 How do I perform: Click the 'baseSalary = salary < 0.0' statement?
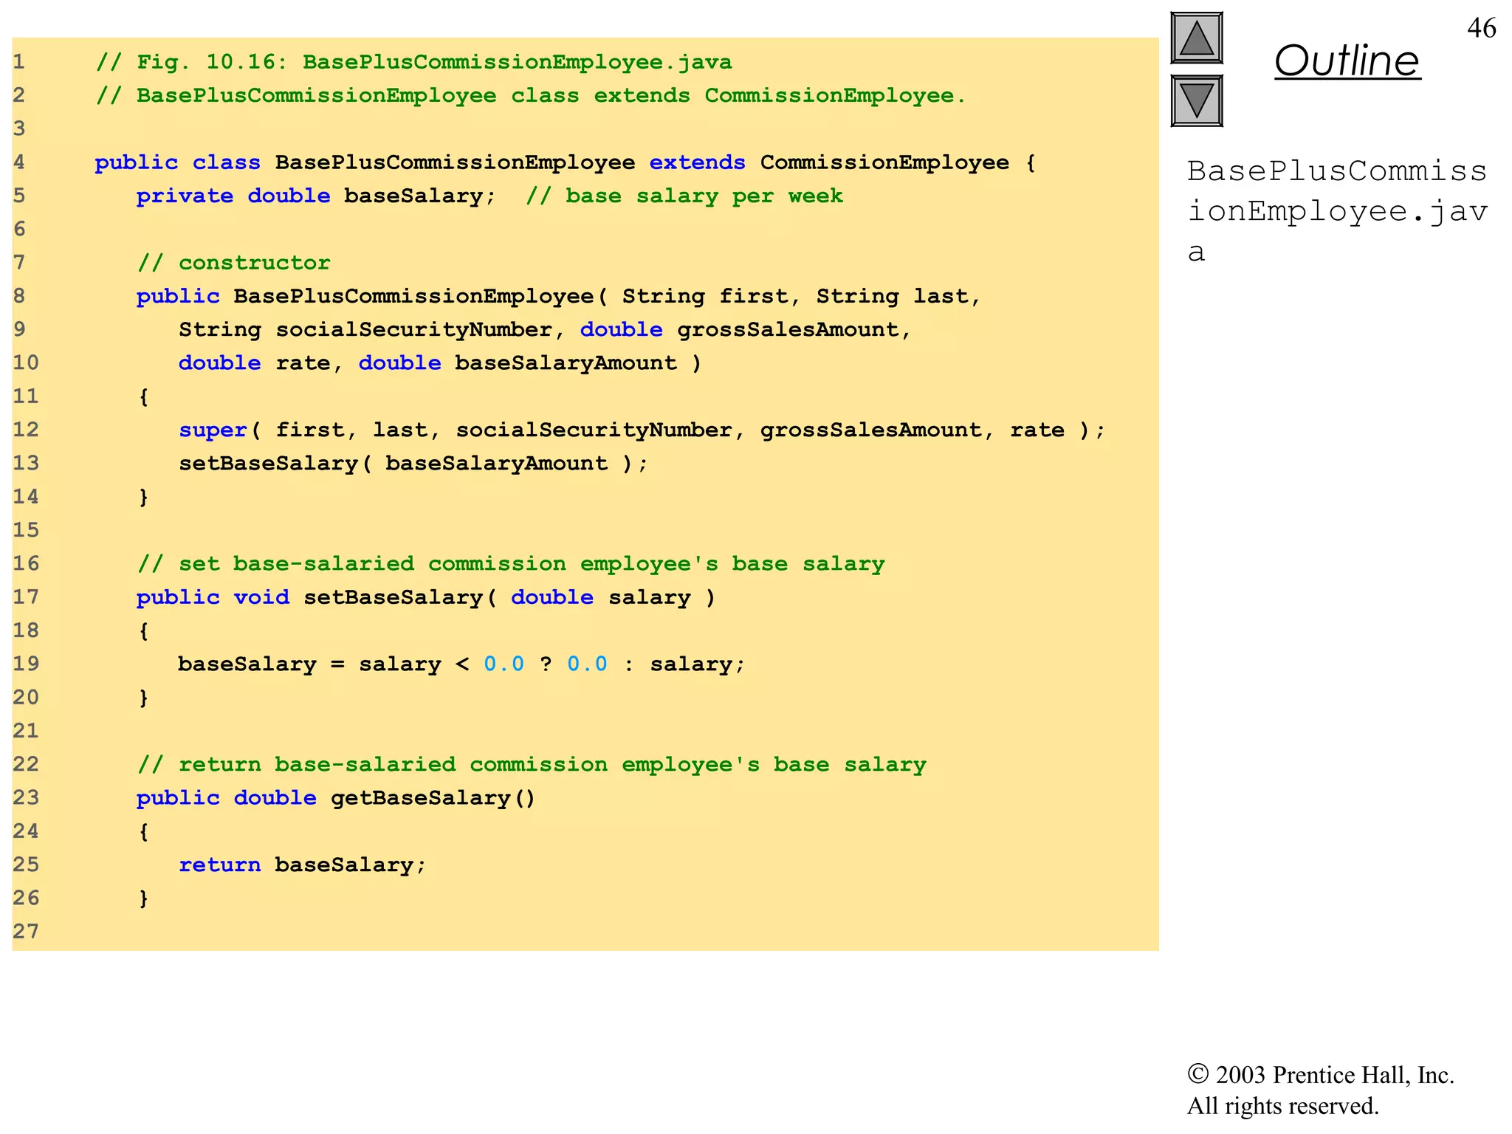coord(461,664)
